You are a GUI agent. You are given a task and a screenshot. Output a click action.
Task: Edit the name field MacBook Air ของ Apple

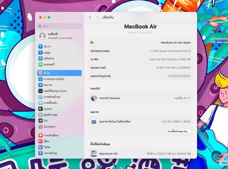(x=176, y=43)
